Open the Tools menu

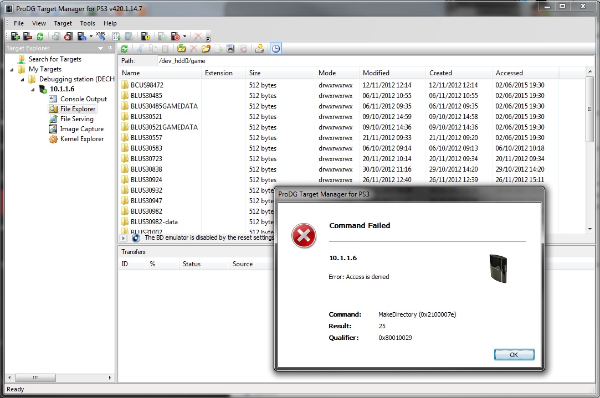(x=88, y=23)
